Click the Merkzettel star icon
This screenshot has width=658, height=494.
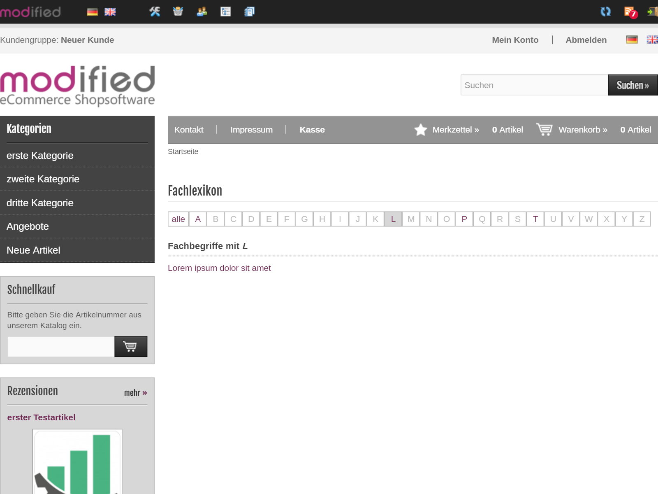[x=420, y=130]
